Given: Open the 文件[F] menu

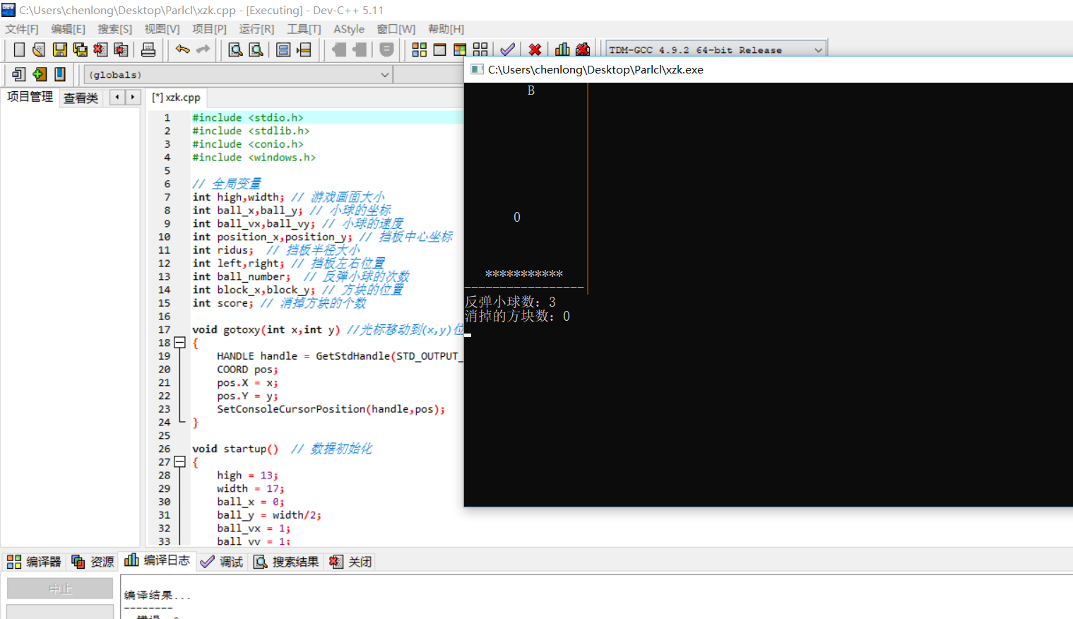Looking at the screenshot, I should click(x=22, y=29).
